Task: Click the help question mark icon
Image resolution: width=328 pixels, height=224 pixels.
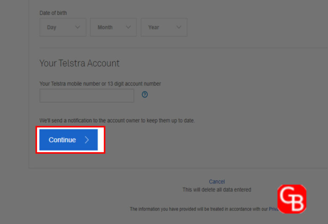Action: click(145, 95)
